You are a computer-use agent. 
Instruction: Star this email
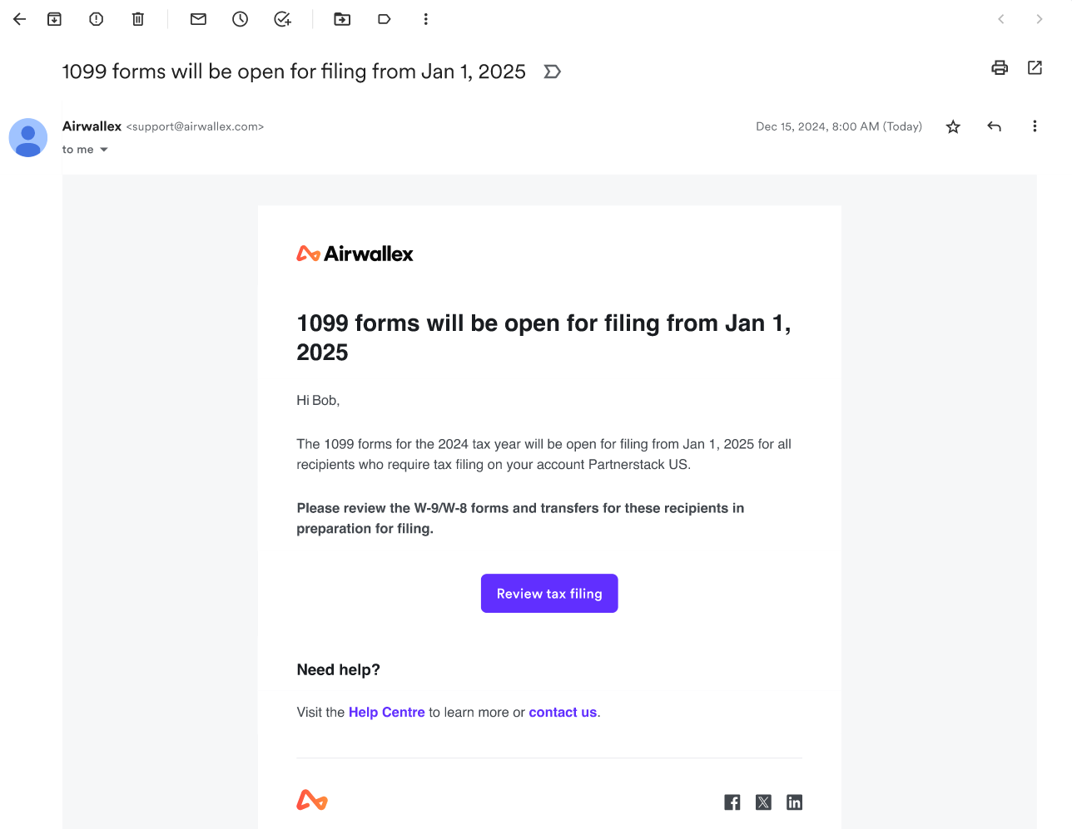[x=953, y=126]
